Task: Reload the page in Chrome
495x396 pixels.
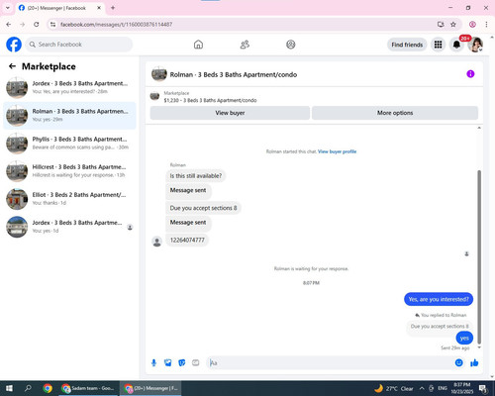Action: (37, 25)
